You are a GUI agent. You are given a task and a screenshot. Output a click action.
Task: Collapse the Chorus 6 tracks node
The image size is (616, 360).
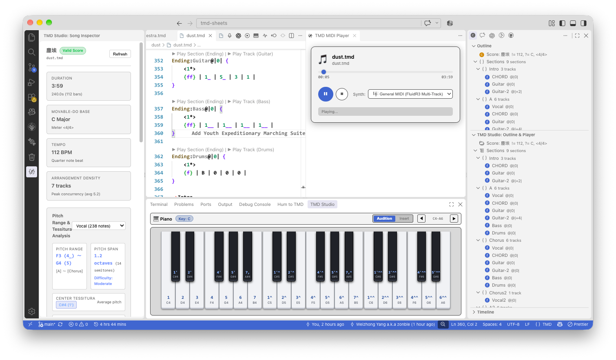click(x=478, y=241)
